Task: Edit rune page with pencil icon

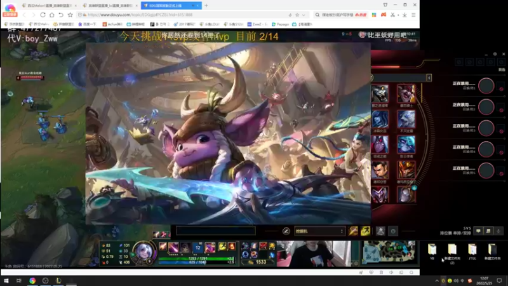Action: tap(286, 231)
